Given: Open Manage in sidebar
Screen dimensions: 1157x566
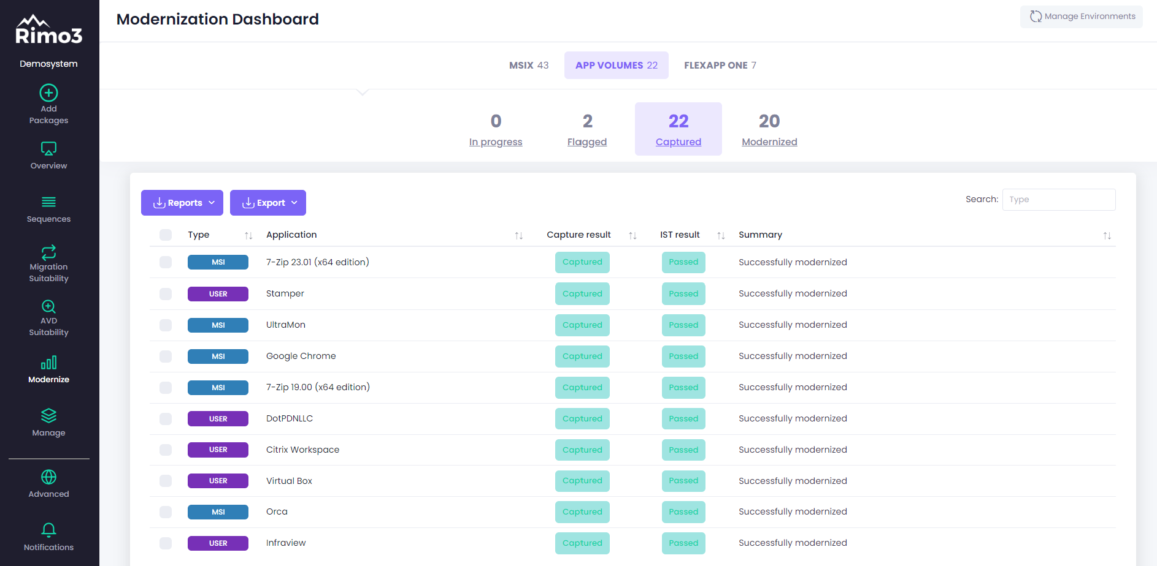Looking at the screenshot, I should point(48,423).
